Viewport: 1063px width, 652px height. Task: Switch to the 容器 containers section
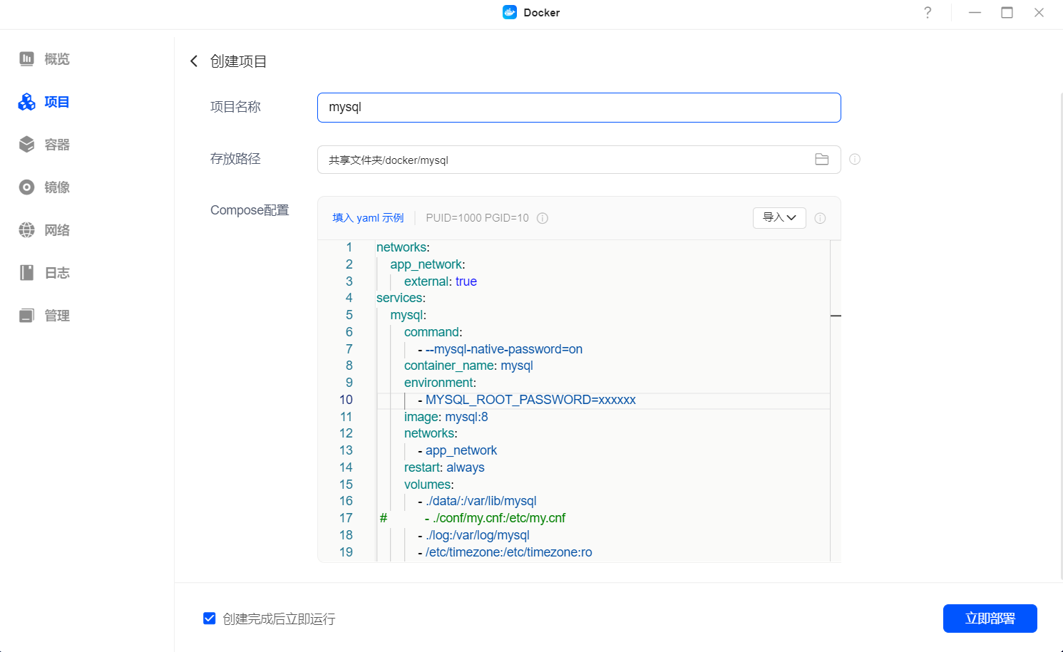point(56,145)
